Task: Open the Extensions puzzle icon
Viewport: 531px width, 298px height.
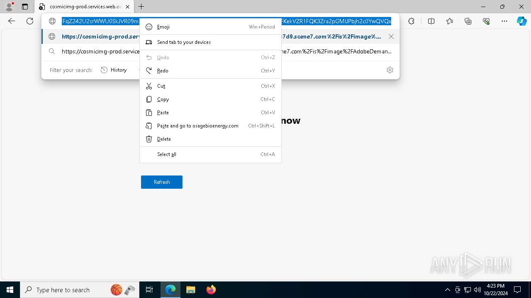Action: pos(411,21)
